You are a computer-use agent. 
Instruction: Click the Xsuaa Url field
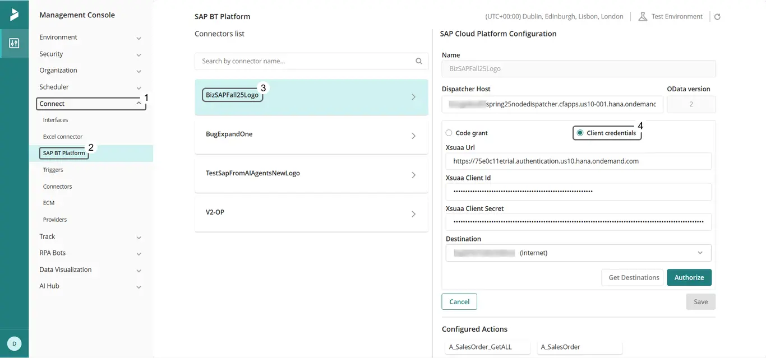coord(578,161)
